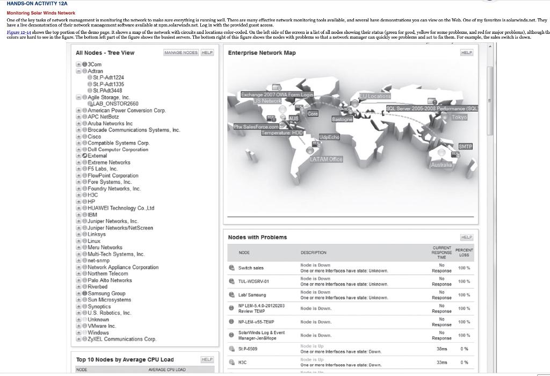Open the St.P-6509 node link
The height and width of the screenshot is (376, 550).
(248, 349)
